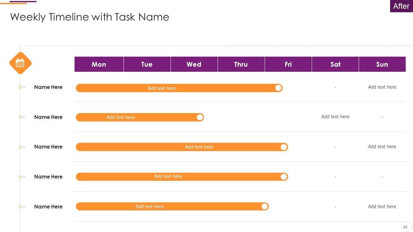Click the fourth row's arrow bullet icon
The width and height of the screenshot is (413, 232).
pos(22,177)
